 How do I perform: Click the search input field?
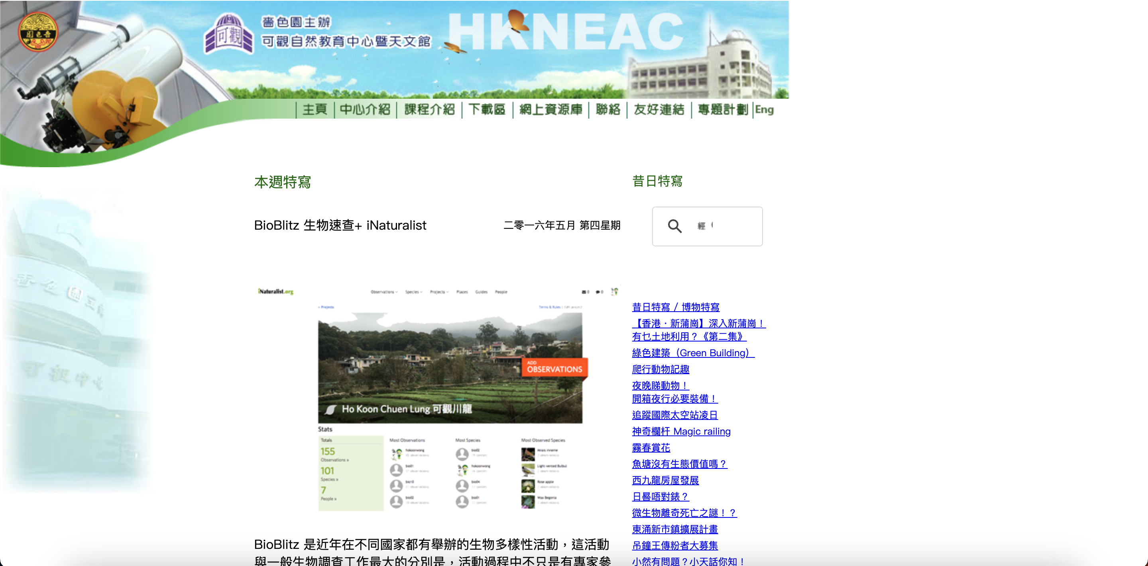[726, 226]
